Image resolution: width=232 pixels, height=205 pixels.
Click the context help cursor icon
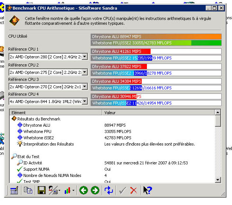(148, 190)
